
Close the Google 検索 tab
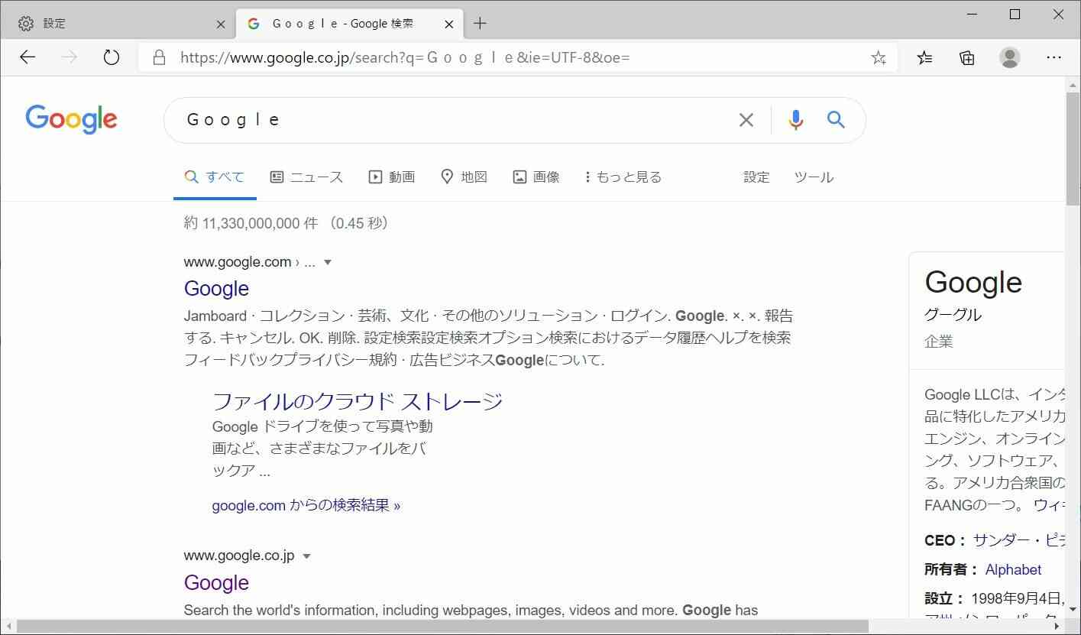click(449, 24)
